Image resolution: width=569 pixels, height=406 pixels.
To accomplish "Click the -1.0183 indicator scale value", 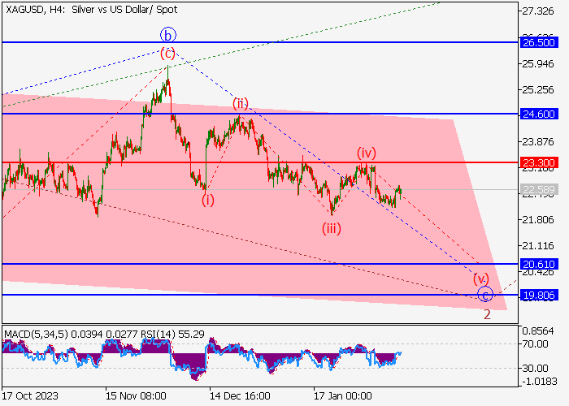I will click(x=538, y=382).
